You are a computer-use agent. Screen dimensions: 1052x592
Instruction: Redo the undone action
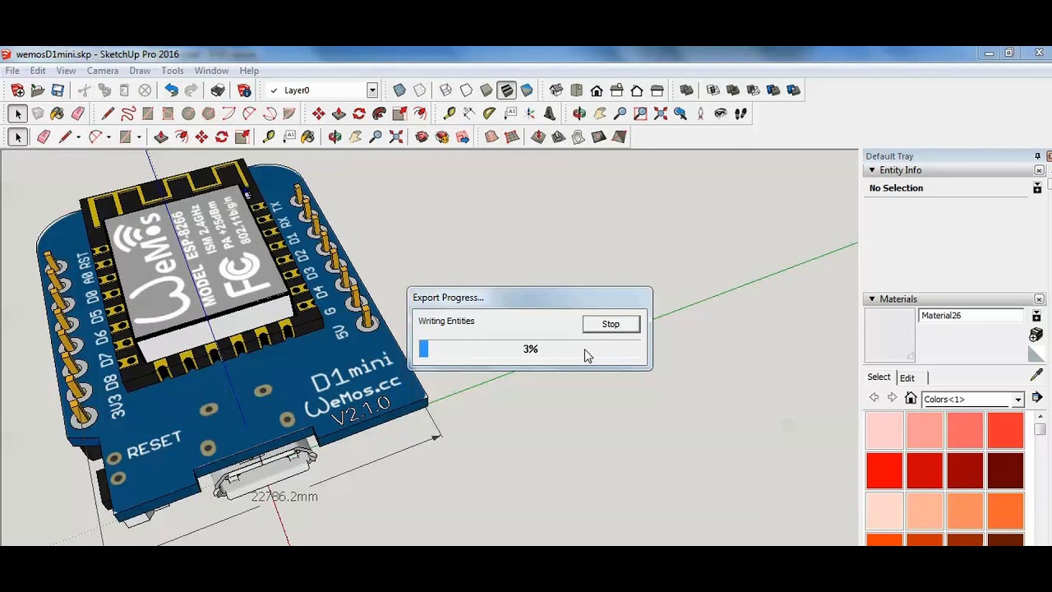pos(191,90)
